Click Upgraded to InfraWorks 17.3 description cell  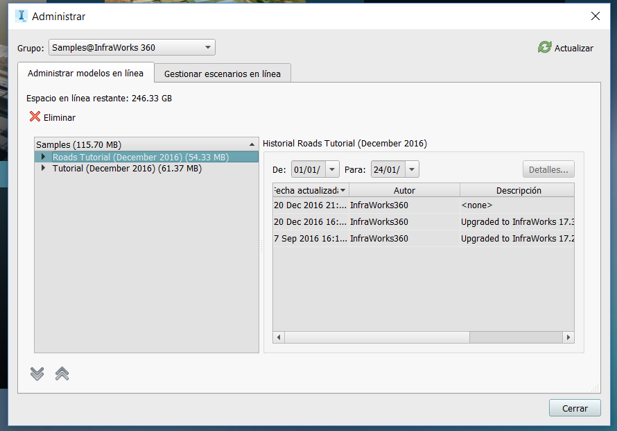(517, 222)
